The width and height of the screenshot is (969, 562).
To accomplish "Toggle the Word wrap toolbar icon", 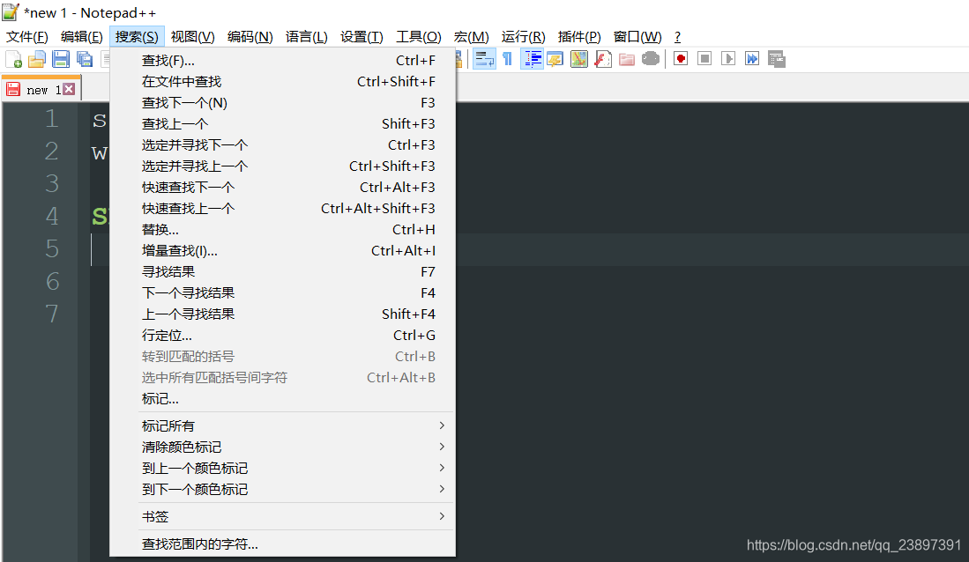I will click(x=484, y=59).
